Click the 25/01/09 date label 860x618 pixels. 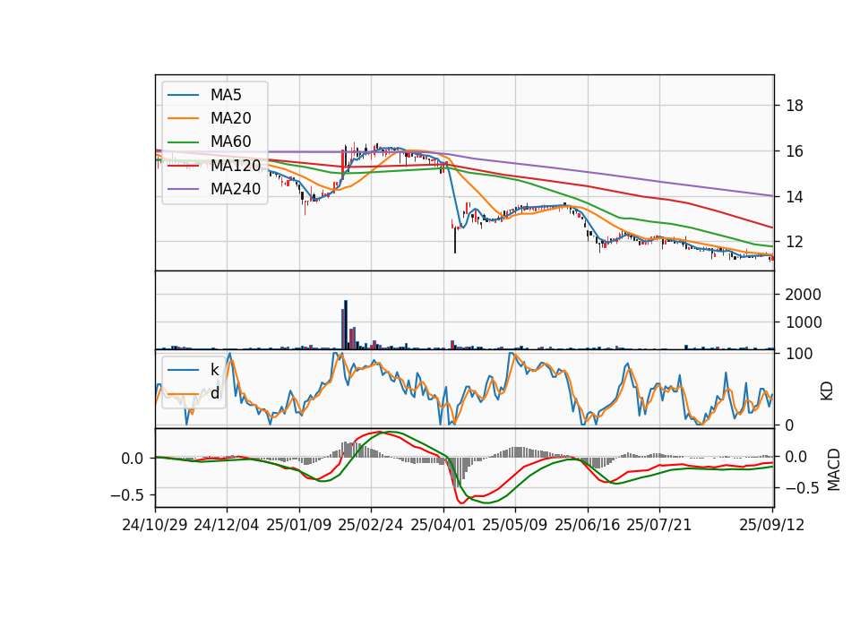(299, 525)
